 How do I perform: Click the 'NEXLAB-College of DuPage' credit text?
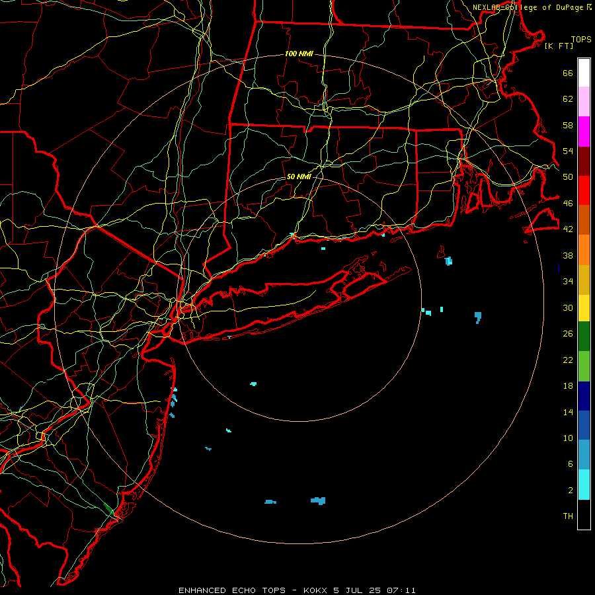pyautogui.click(x=528, y=7)
